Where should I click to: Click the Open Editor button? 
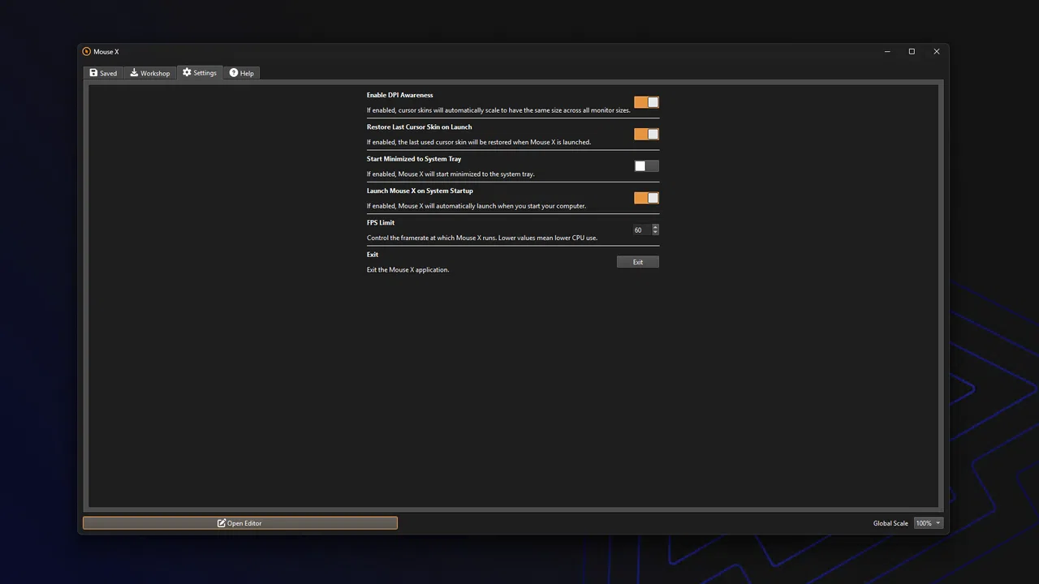click(240, 523)
